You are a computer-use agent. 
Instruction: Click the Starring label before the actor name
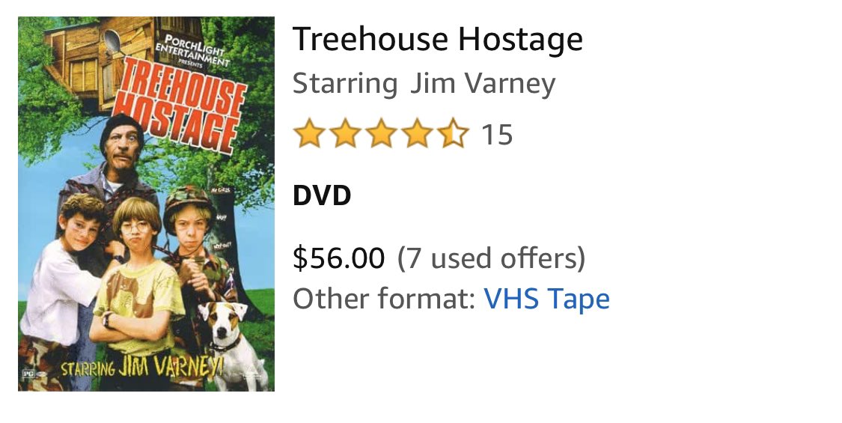point(345,85)
